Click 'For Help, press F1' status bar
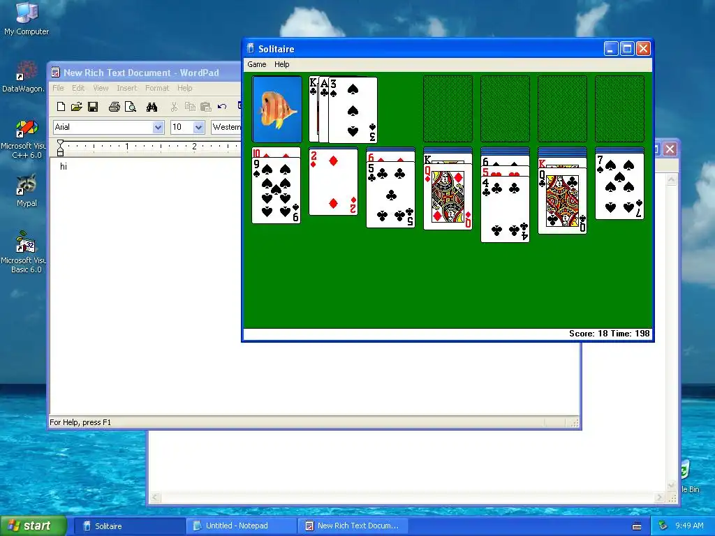The image size is (715, 536). (x=80, y=422)
